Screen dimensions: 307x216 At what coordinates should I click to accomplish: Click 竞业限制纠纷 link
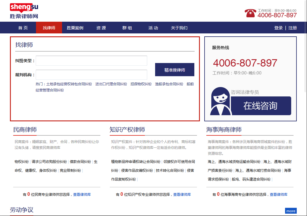[70, 170]
